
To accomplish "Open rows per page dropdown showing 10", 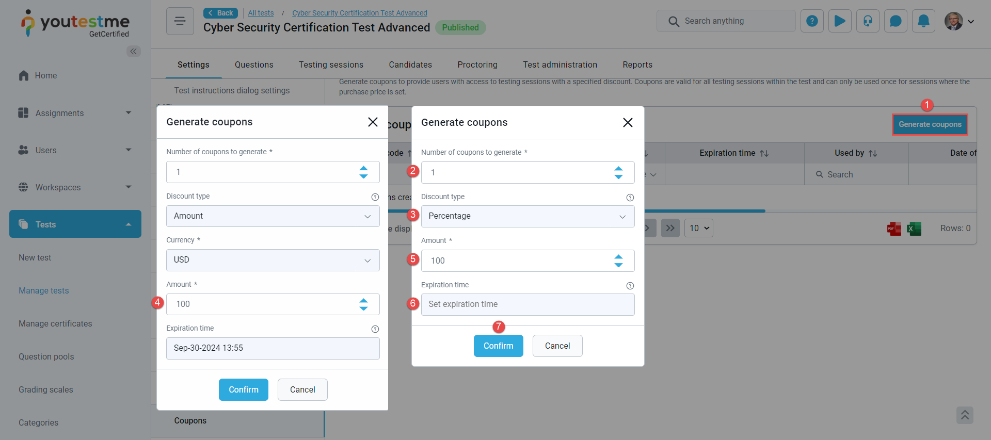I will tap(699, 228).
